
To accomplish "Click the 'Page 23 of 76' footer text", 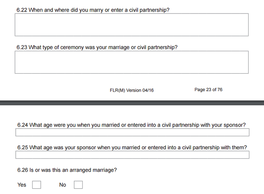I will 208,89.
